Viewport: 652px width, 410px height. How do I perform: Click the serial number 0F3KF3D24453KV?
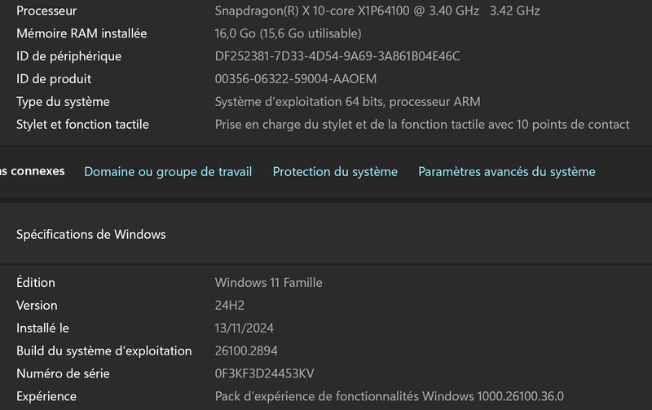[264, 373]
